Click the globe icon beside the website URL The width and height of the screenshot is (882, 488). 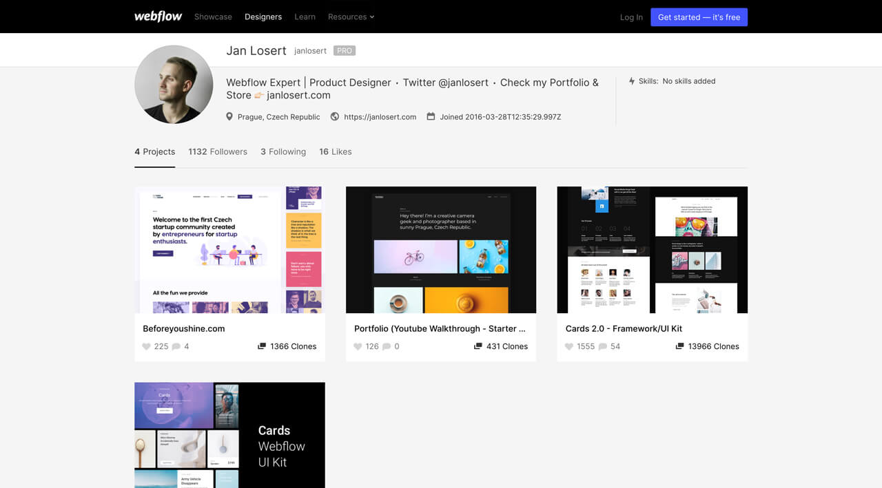pos(335,117)
